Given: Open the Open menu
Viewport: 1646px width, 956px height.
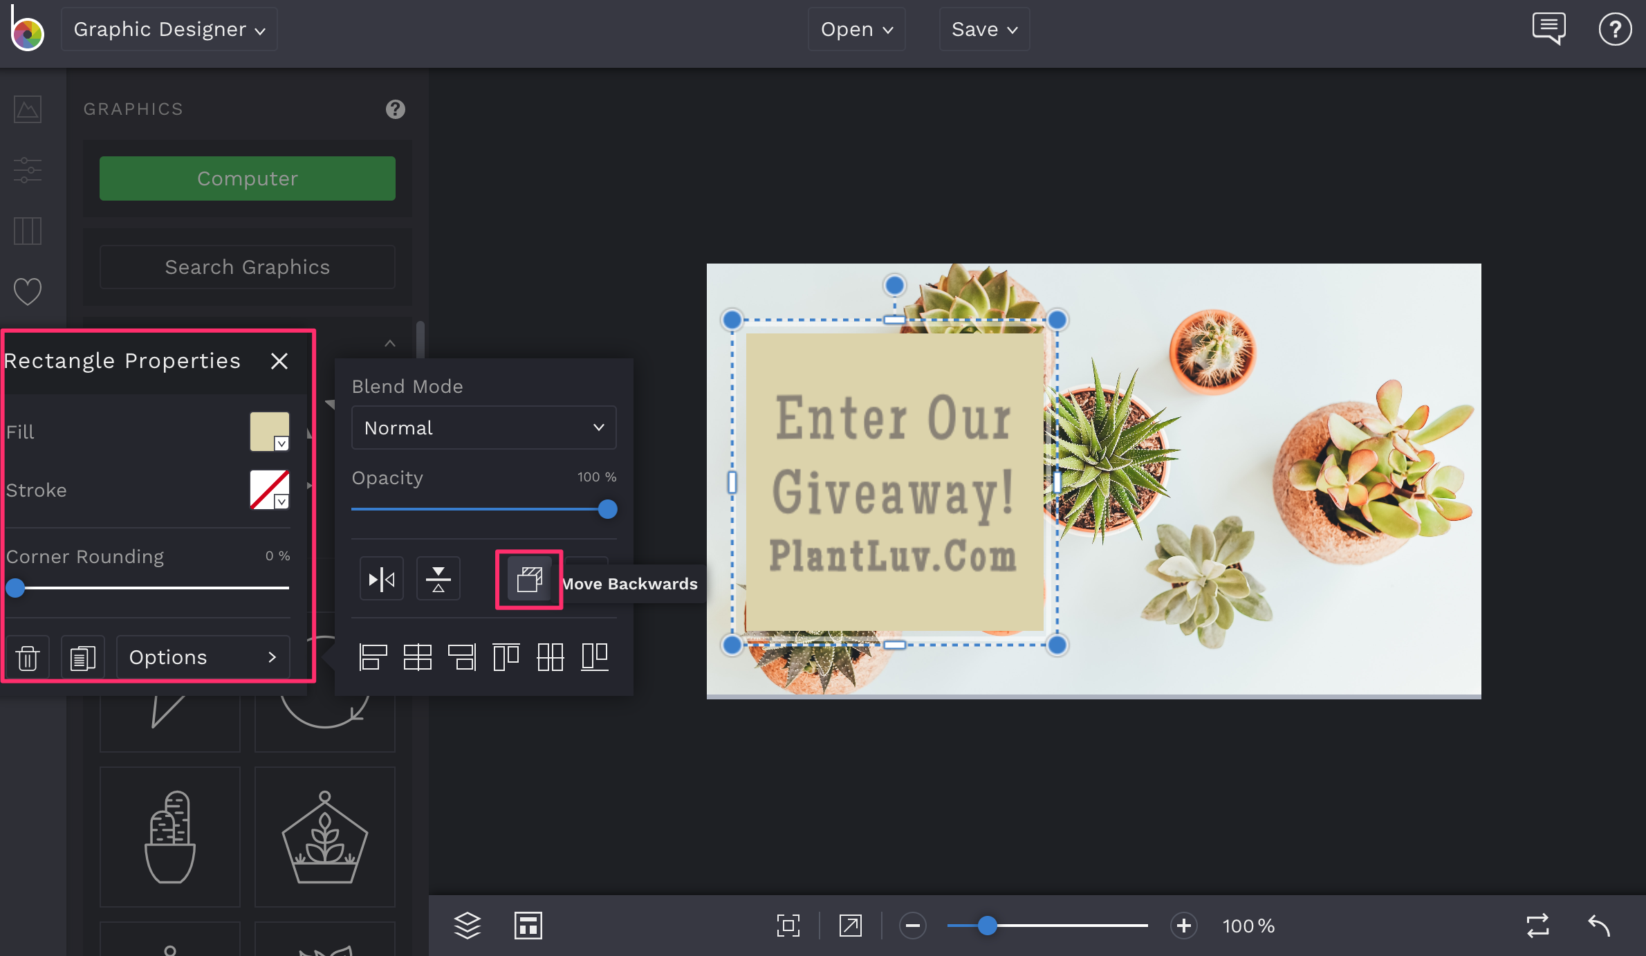Looking at the screenshot, I should point(856,29).
